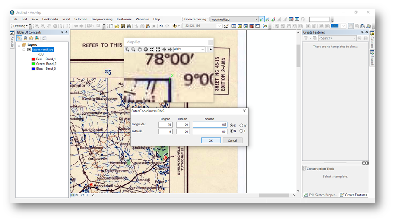Open the Catalog window from toolbar

(240, 26)
